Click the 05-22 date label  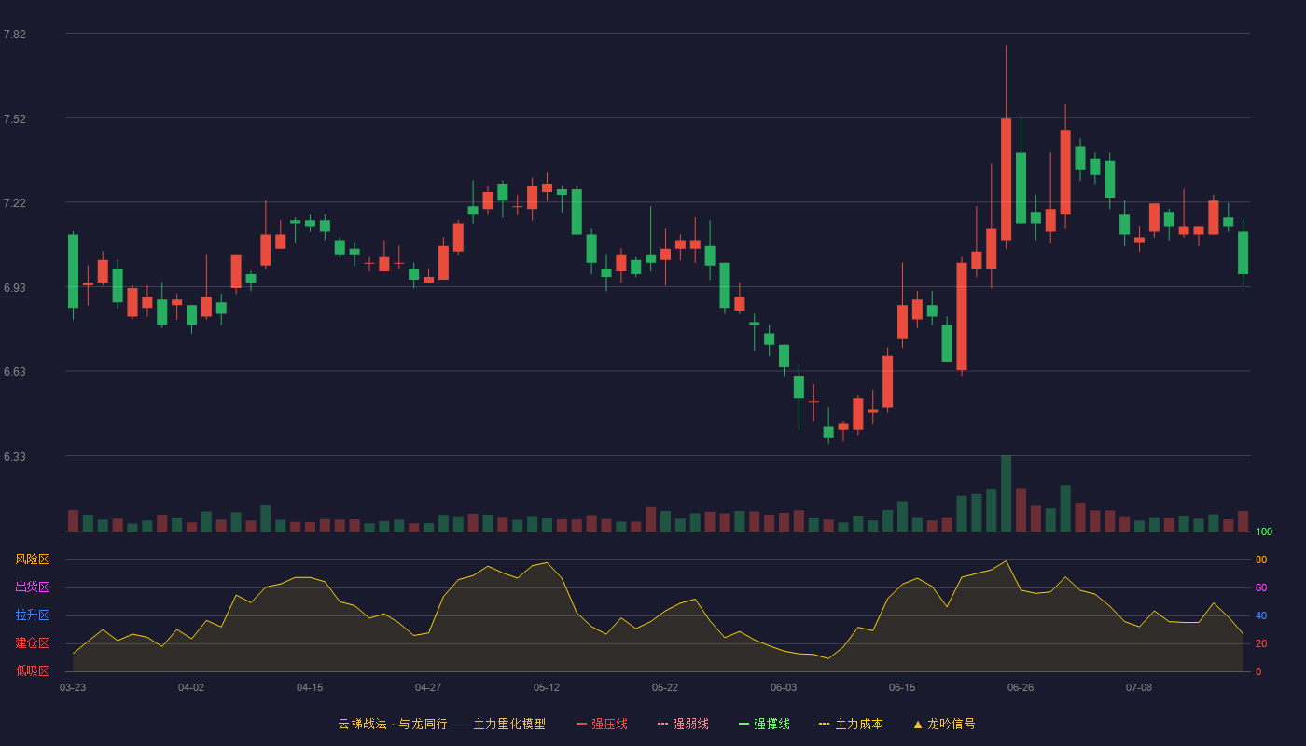click(665, 687)
